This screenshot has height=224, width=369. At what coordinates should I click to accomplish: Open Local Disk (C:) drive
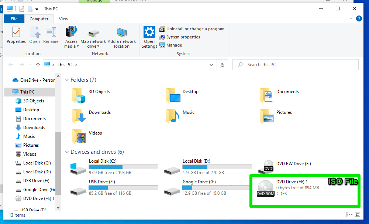[79, 167]
